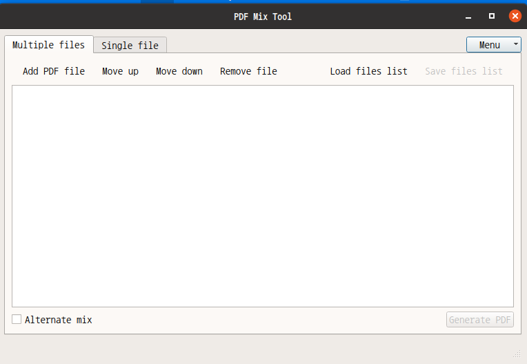Maximize the PDF Mix Tool window

(492, 16)
